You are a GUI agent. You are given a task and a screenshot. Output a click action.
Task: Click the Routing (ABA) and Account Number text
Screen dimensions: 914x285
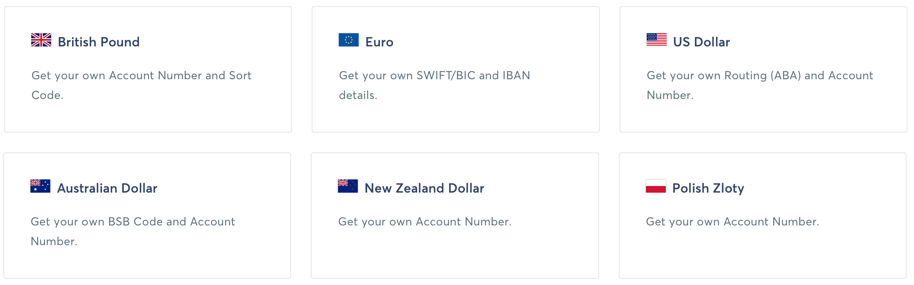coord(760,85)
